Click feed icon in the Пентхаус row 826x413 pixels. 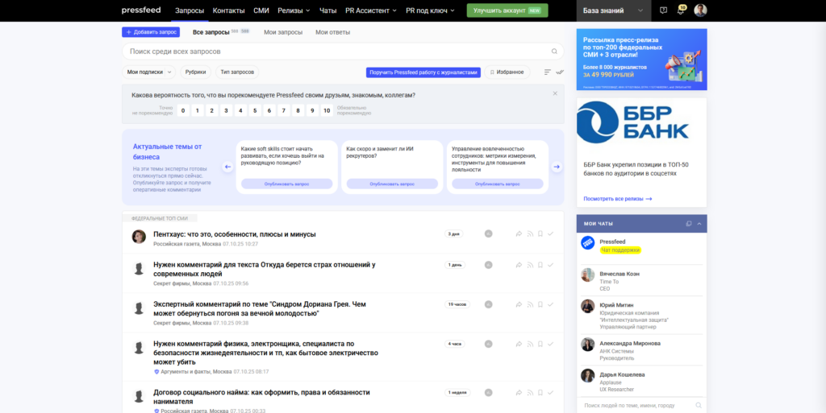tap(530, 233)
